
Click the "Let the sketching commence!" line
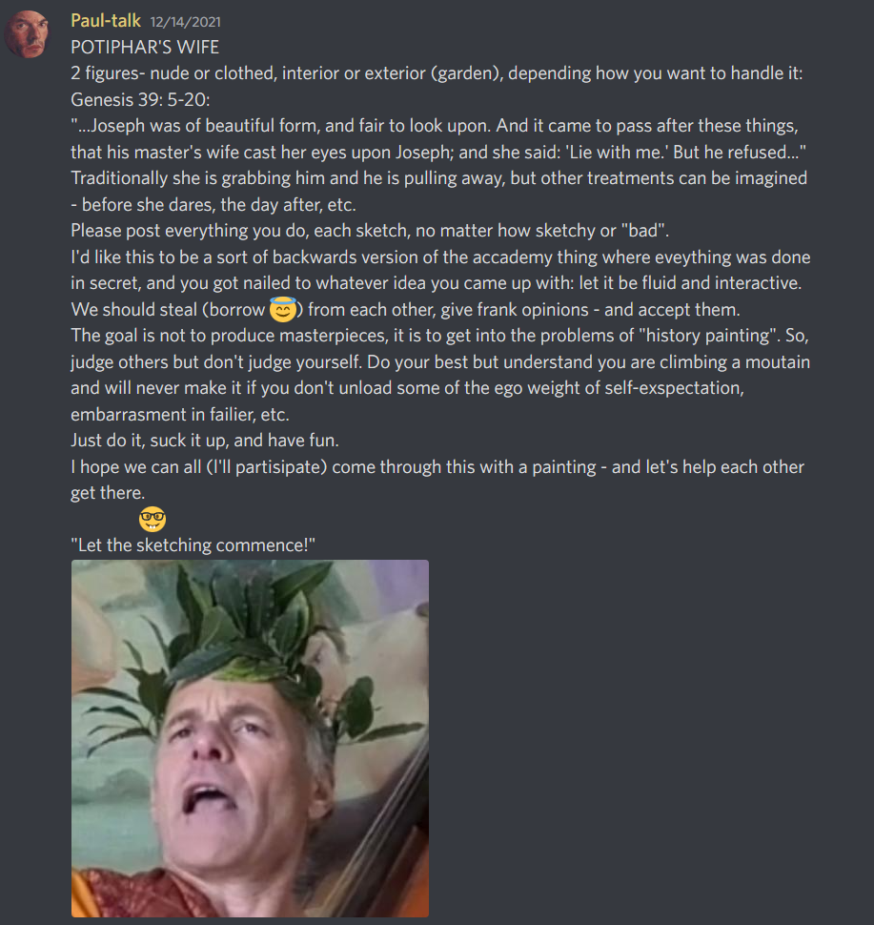click(x=193, y=545)
